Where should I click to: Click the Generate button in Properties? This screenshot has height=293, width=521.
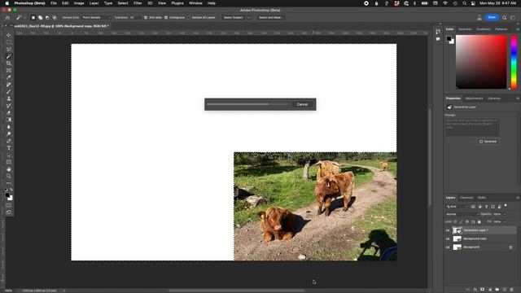[x=488, y=142]
